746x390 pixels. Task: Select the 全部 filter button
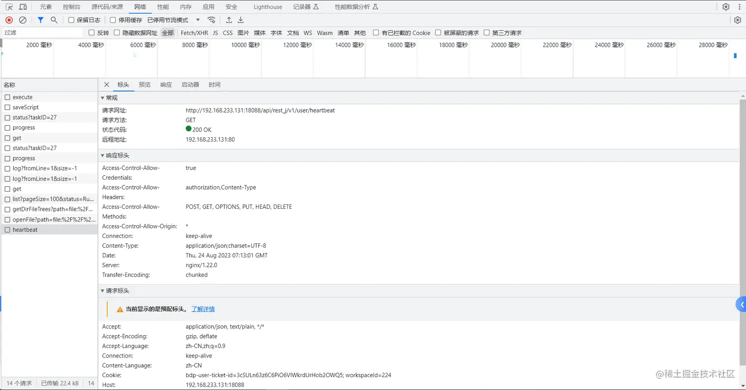pyautogui.click(x=168, y=33)
